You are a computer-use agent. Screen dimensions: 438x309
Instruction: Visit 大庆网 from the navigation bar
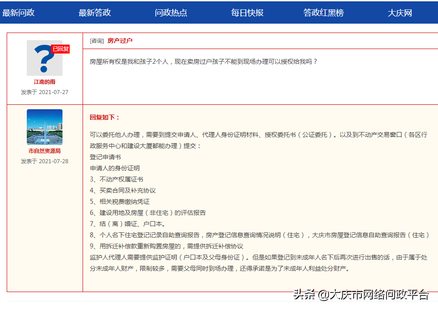[x=400, y=12]
